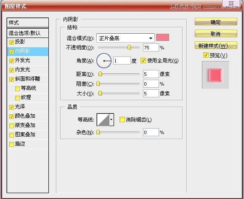Select the 内阴影 row in the list
Image resolution: width=244 pixels, height=199 pixels.
tap(28, 51)
